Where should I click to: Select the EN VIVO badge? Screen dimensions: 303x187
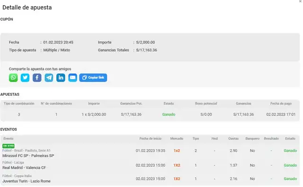[x=9, y=146]
